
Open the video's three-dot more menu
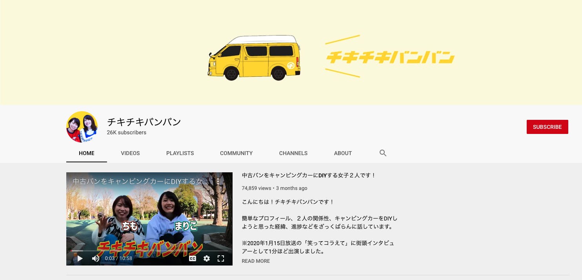[x=218, y=181]
